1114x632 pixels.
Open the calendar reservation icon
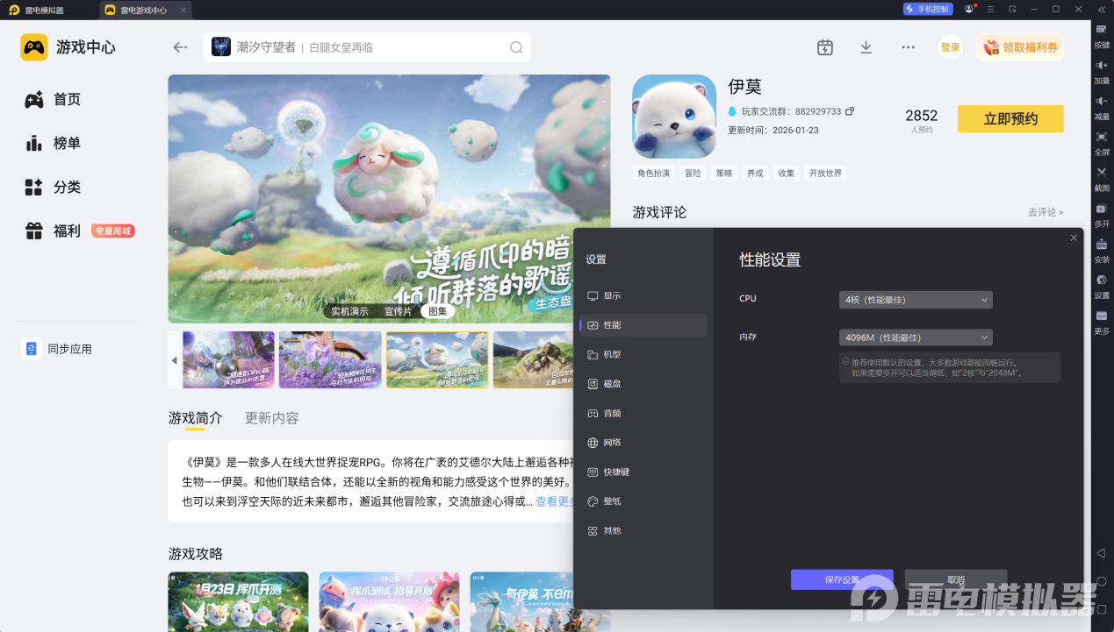[824, 47]
